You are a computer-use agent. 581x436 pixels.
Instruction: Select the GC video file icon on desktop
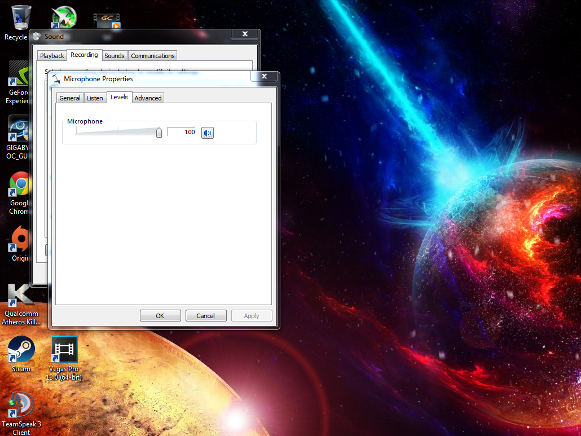pyautogui.click(x=107, y=21)
